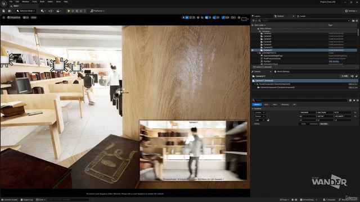Screen dimensions: 360x202
Task: Open the Tools menu
Action: [x=34, y=2]
